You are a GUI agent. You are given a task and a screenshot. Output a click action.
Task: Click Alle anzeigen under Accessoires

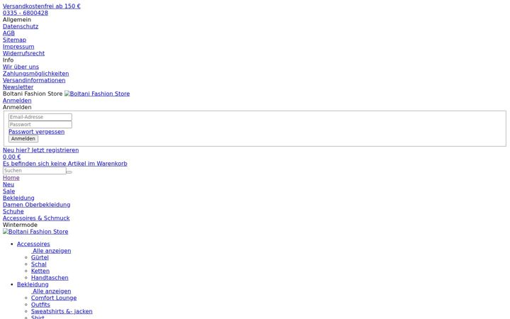51,251
